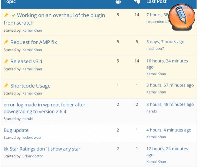The image size is (200, 167).
Task: Go to last post 3 days, 7 hours ago
Action: (x=165, y=42)
